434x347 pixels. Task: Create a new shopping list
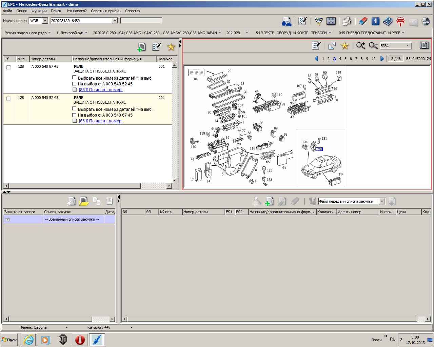pos(71,201)
